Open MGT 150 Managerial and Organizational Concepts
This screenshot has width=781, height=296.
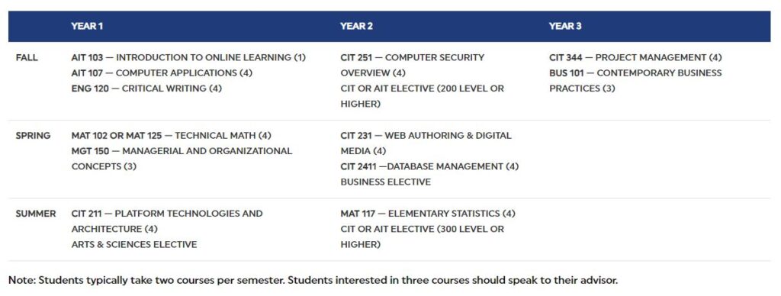(x=182, y=159)
